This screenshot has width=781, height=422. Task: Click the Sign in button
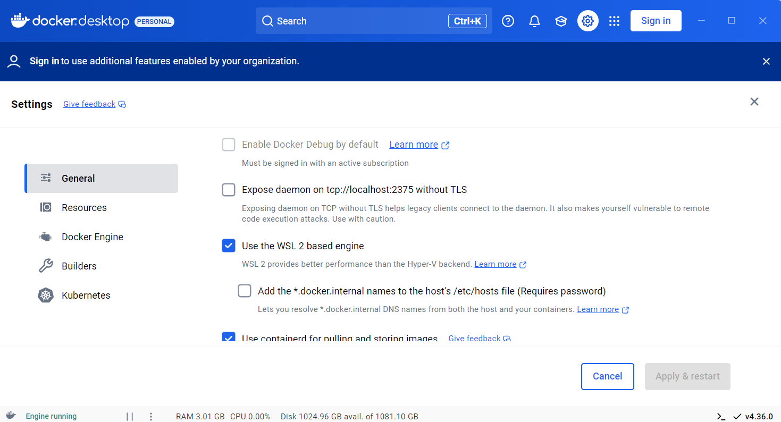coord(656,21)
